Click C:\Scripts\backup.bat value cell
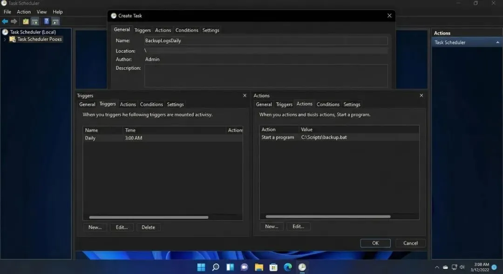This screenshot has width=503, height=274. point(324,137)
